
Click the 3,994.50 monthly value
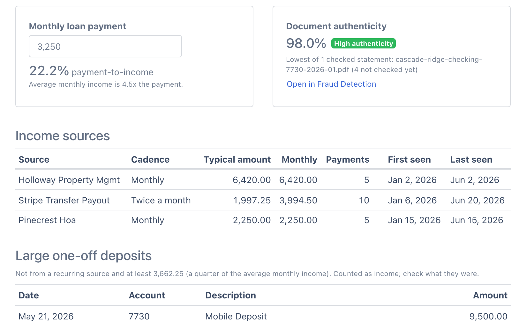tap(298, 200)
